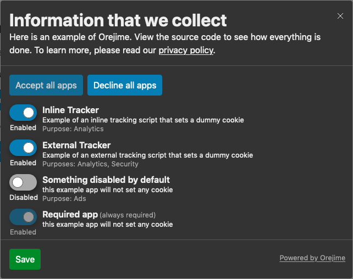Click the Purpose: Ads text
The height and width of the screenshot is (279, 353).
tap(64, 198)
